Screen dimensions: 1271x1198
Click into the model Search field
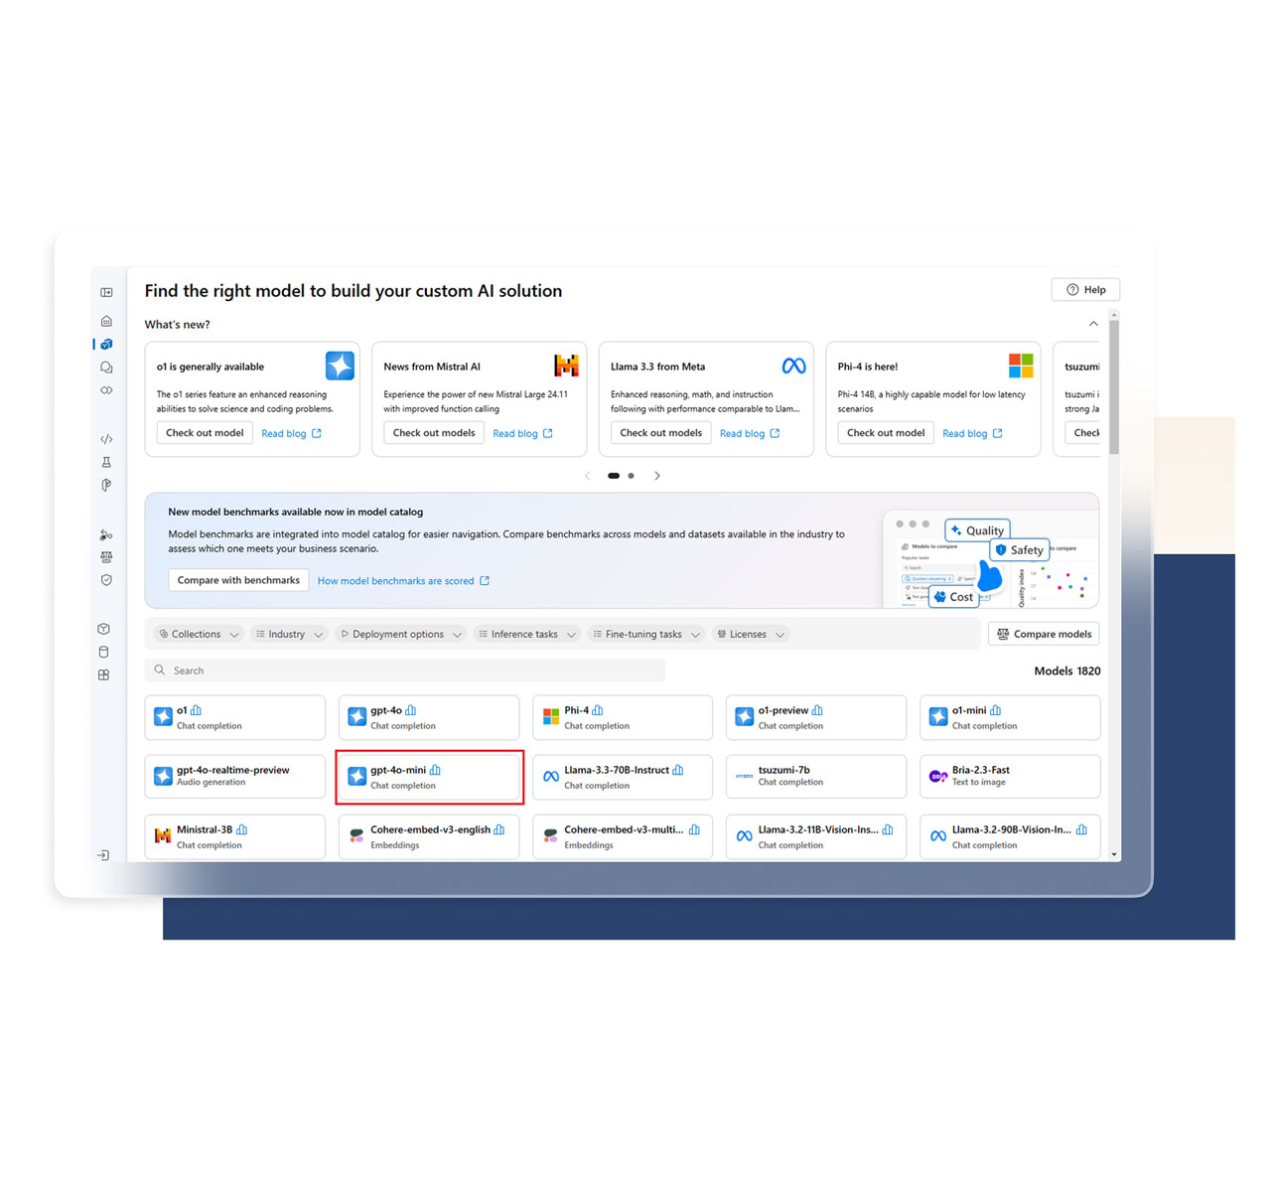coord(405,671)
